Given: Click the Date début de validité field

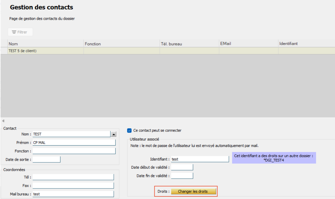Looking at the screenshot, I should (x=182, y=167).
